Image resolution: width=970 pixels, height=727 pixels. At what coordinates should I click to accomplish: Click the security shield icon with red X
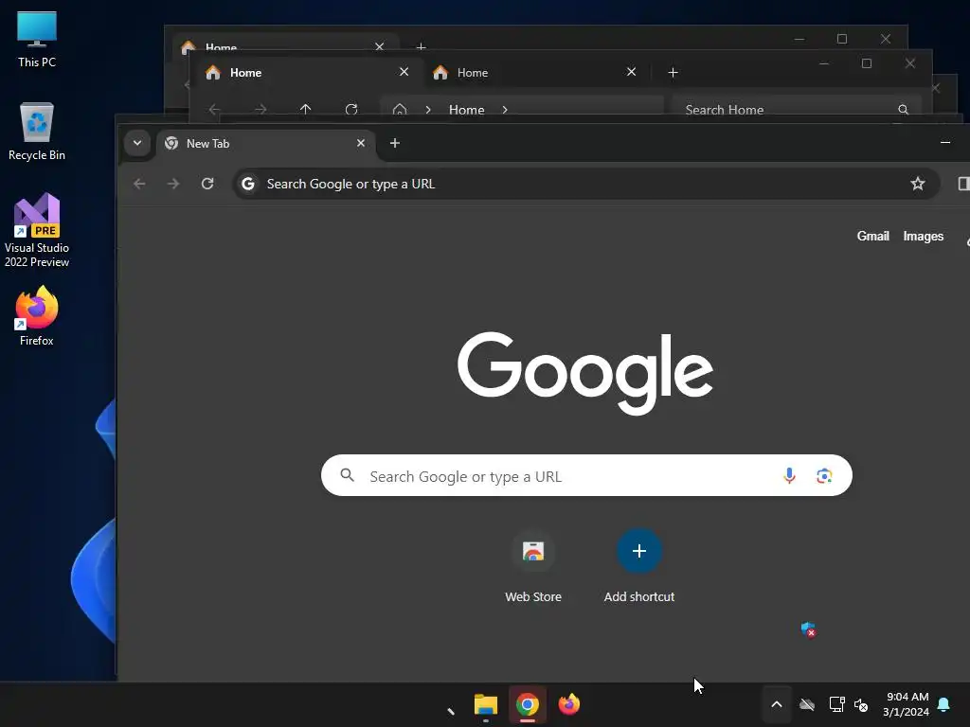click(x=809, y=629)
